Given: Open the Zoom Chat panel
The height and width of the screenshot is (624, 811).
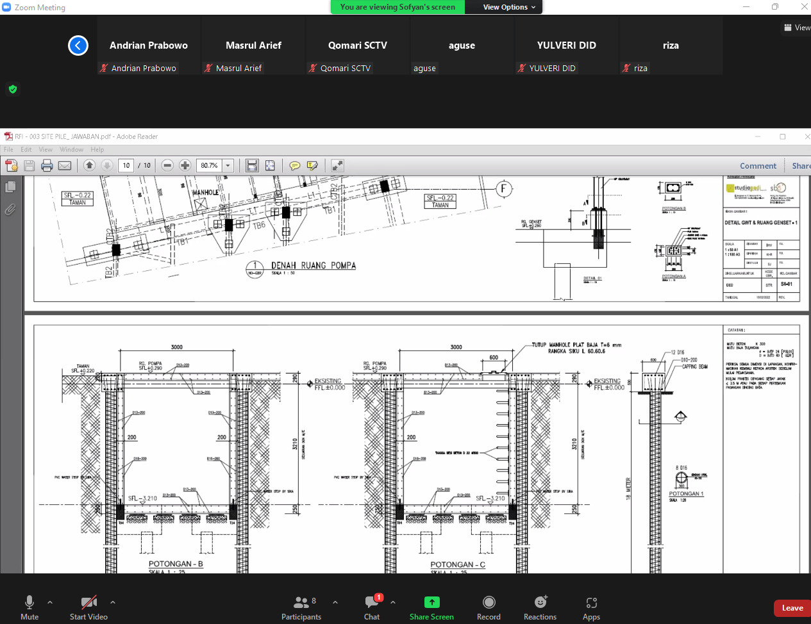Looking at the screenshot, I should pyautogui.click(x=372, y=602).
